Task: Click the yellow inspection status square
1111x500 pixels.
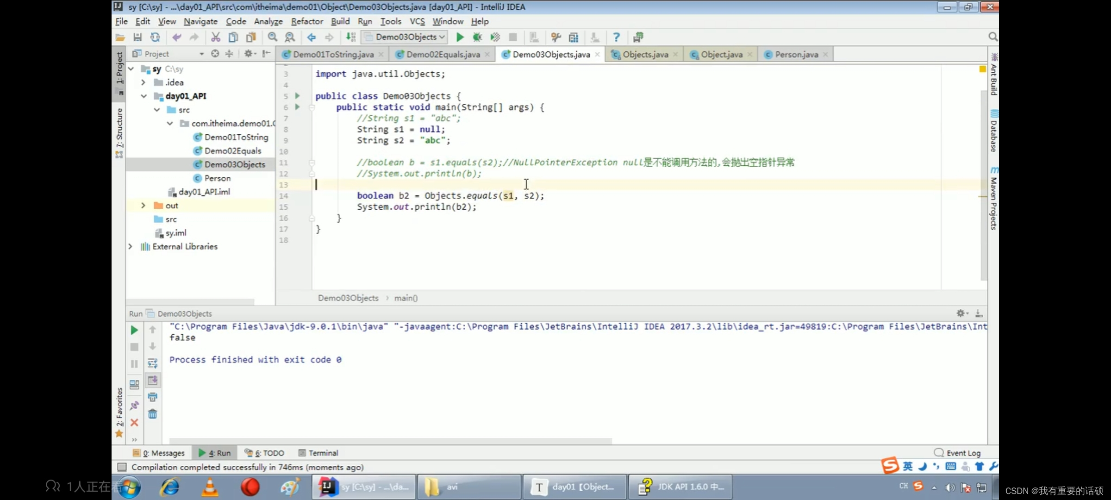Action: (x=982, y=69)
